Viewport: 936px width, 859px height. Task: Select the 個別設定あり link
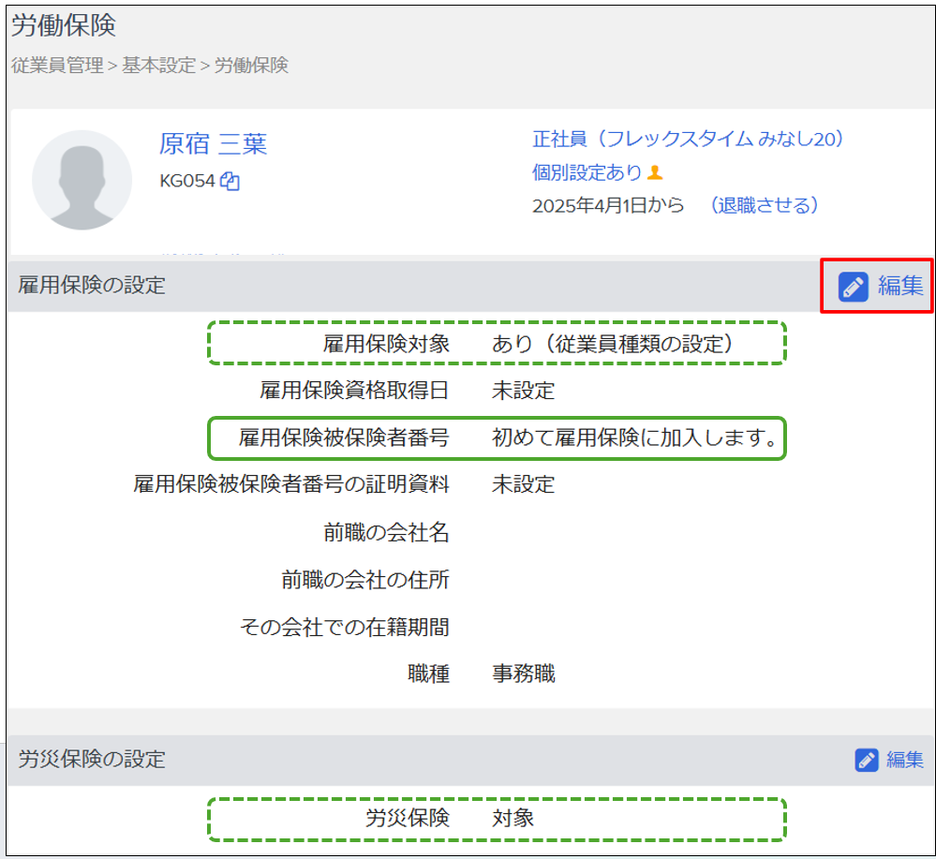587,172
